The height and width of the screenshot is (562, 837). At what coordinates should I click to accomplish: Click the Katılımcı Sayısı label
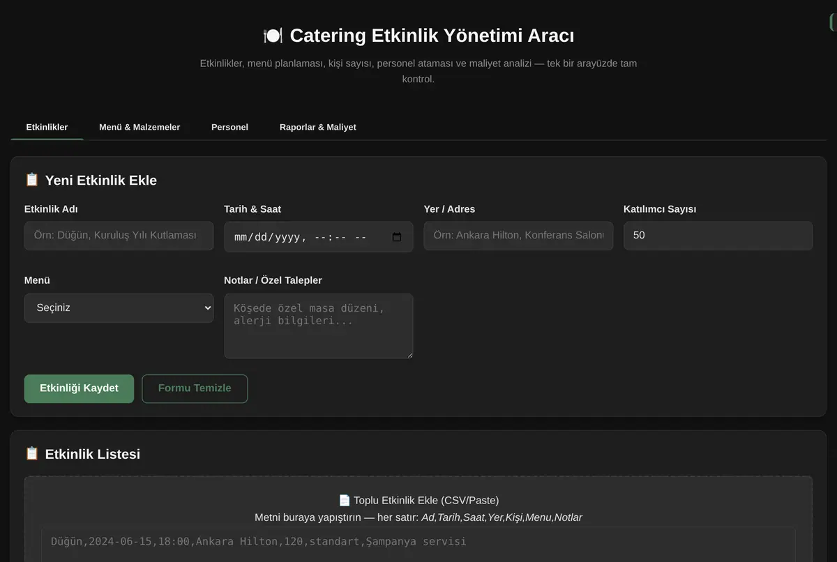tap(660, 209)
